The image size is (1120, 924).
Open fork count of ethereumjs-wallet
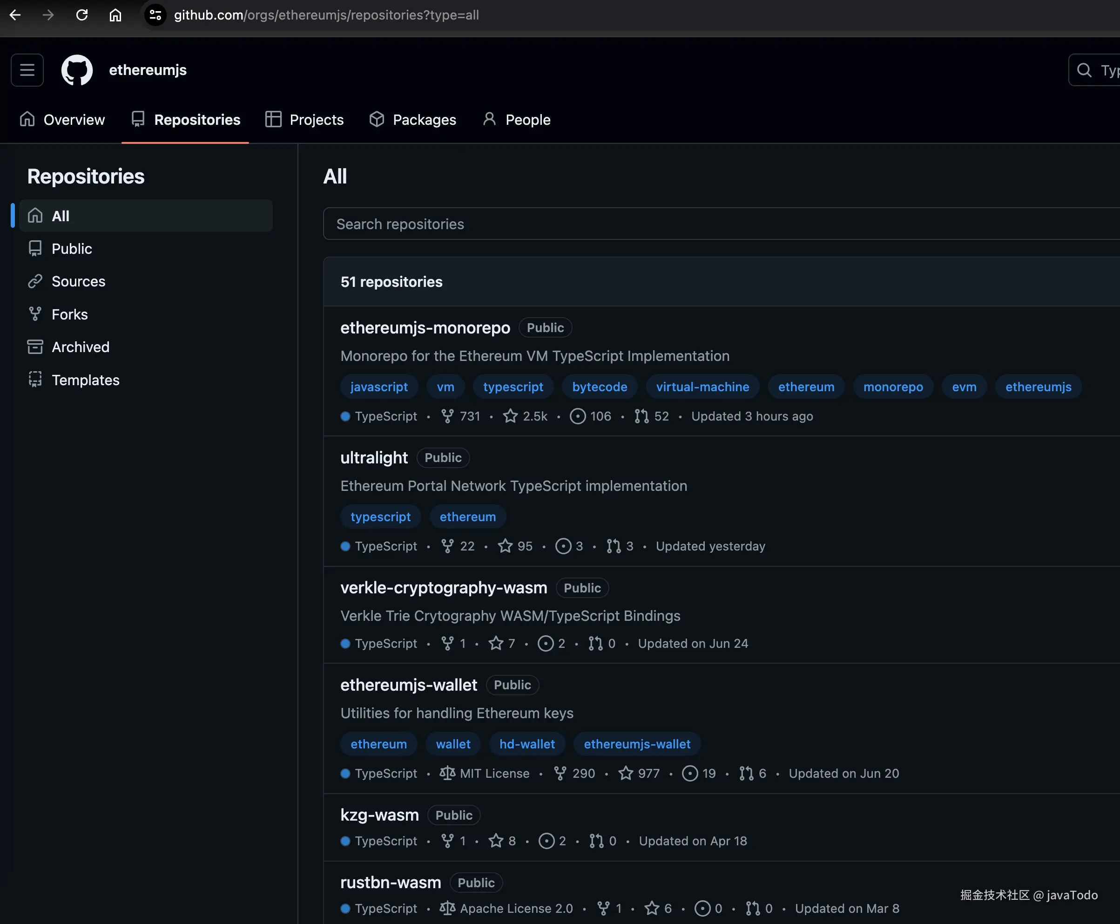[x=574, y=774]
